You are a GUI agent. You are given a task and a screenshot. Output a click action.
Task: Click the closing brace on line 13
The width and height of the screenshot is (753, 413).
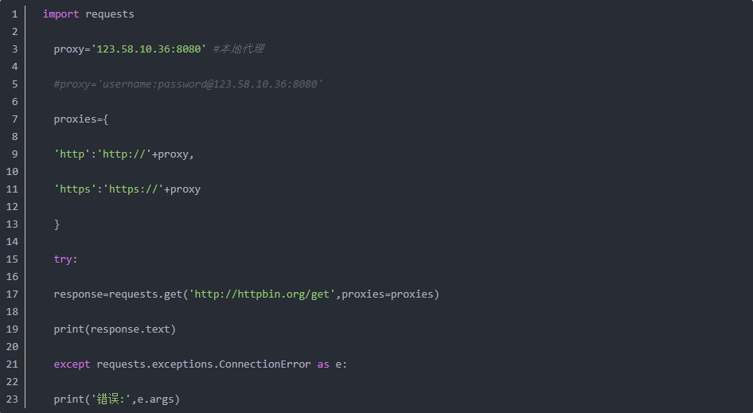click(57, 224)
